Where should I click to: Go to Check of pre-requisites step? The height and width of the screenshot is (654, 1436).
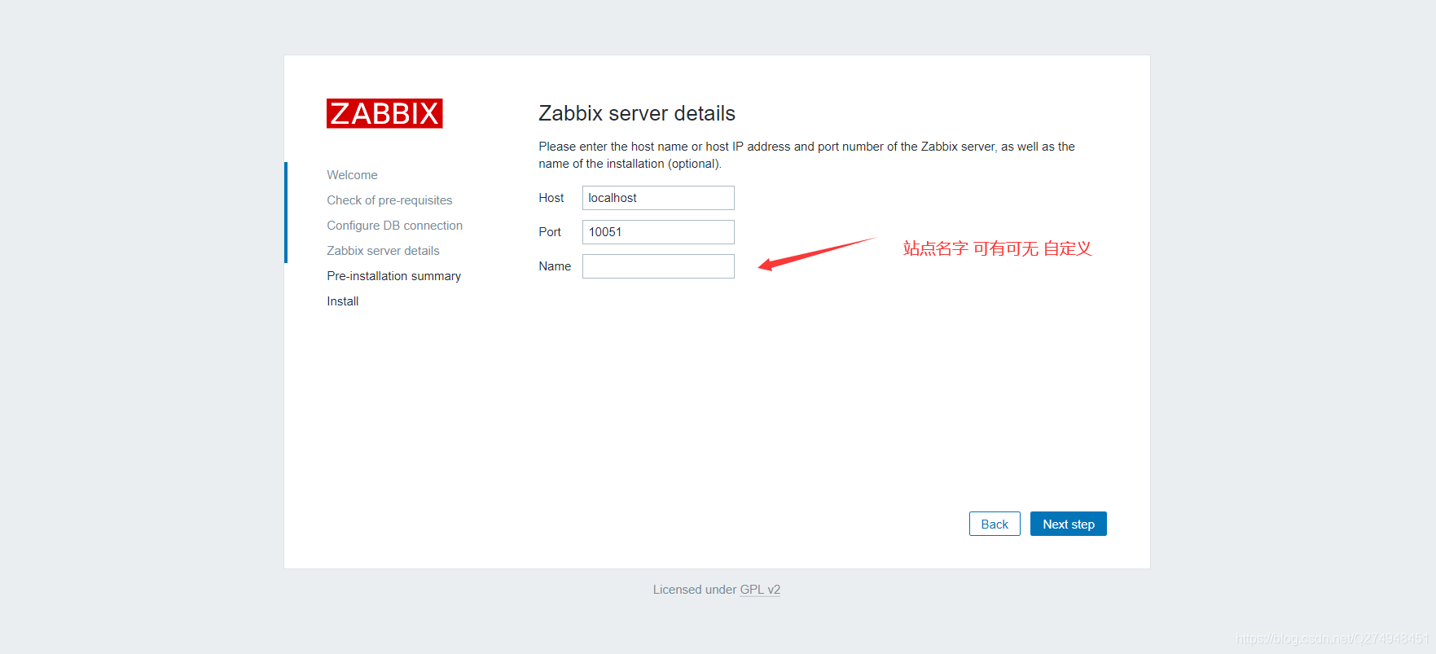point(389,200)
